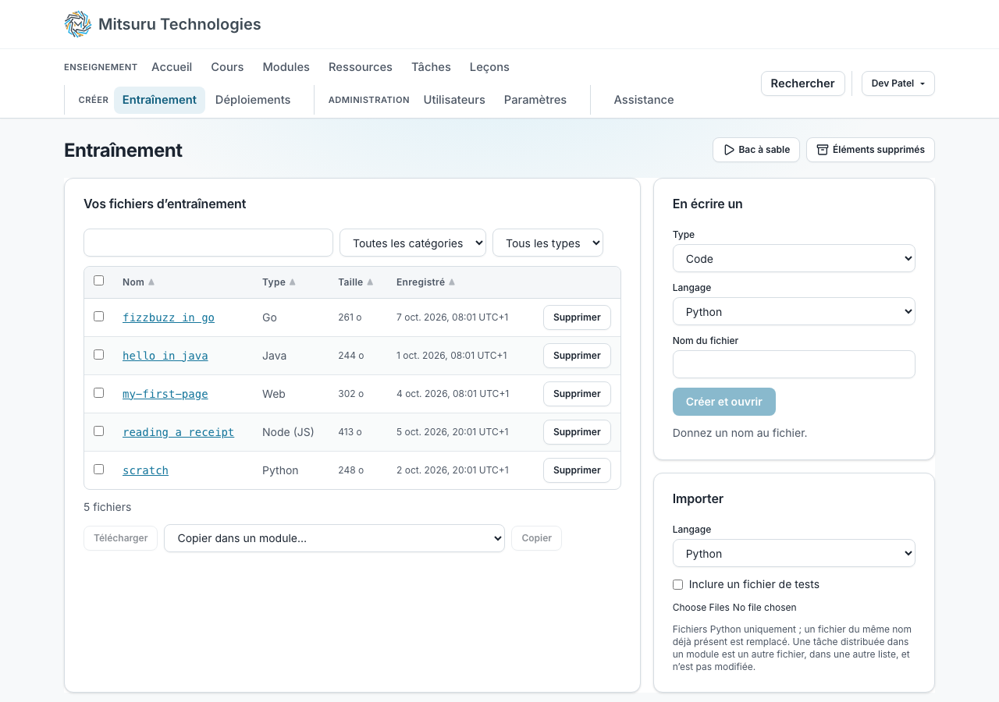Open the Dev Patel user menu caret
The image size is (999, 702).
923,83
